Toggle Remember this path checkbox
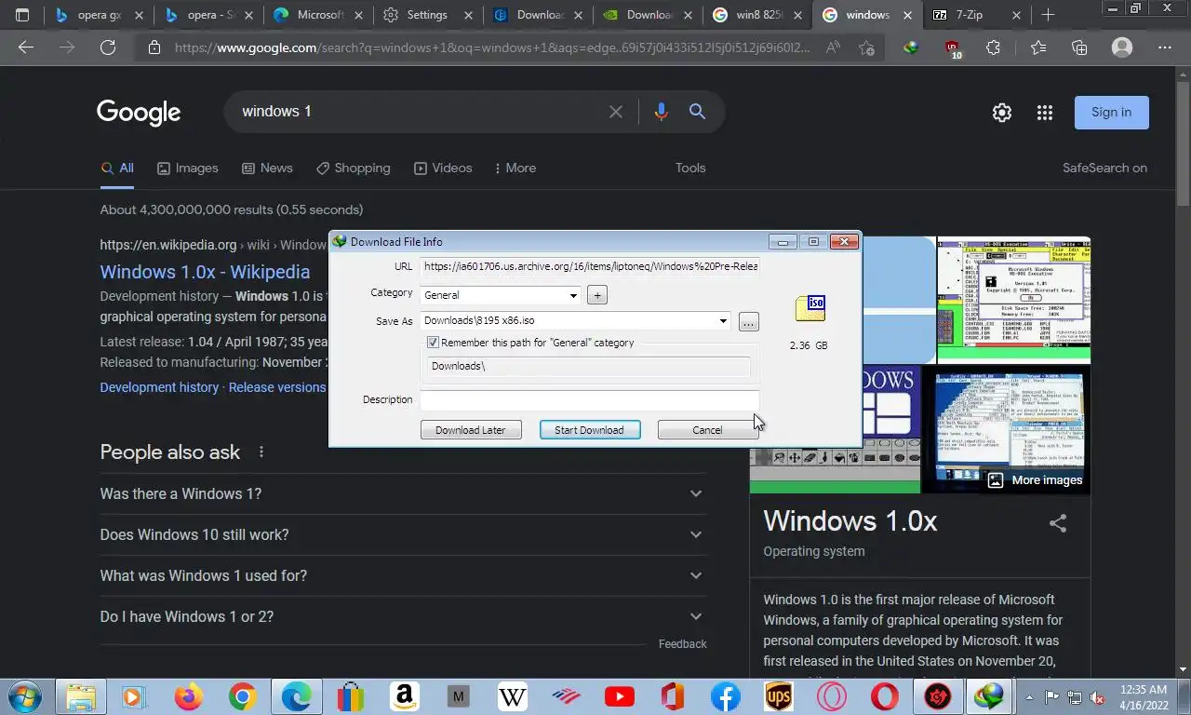Screen dimensions: 1191x715 433,343
